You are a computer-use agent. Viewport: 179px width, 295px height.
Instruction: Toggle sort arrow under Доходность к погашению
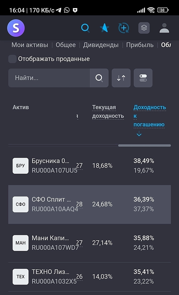pos(139,134)
